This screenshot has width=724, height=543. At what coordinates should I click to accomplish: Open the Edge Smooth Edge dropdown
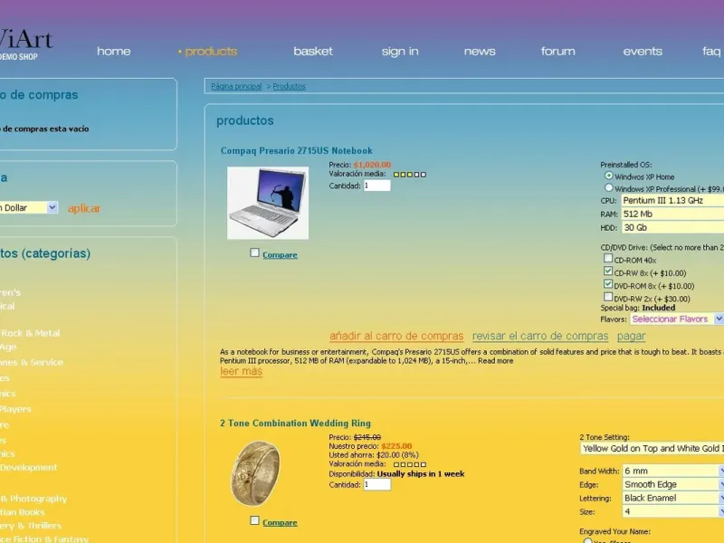pos(672,484)
